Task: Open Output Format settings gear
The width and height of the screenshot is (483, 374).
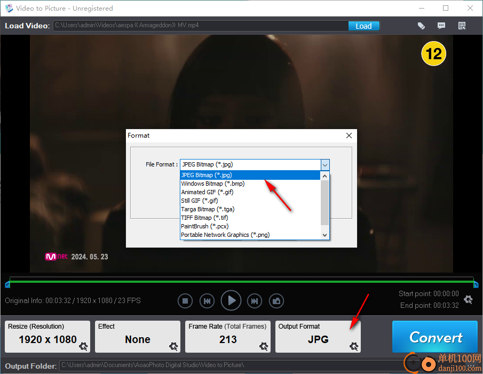Action: tap(354, 346)
